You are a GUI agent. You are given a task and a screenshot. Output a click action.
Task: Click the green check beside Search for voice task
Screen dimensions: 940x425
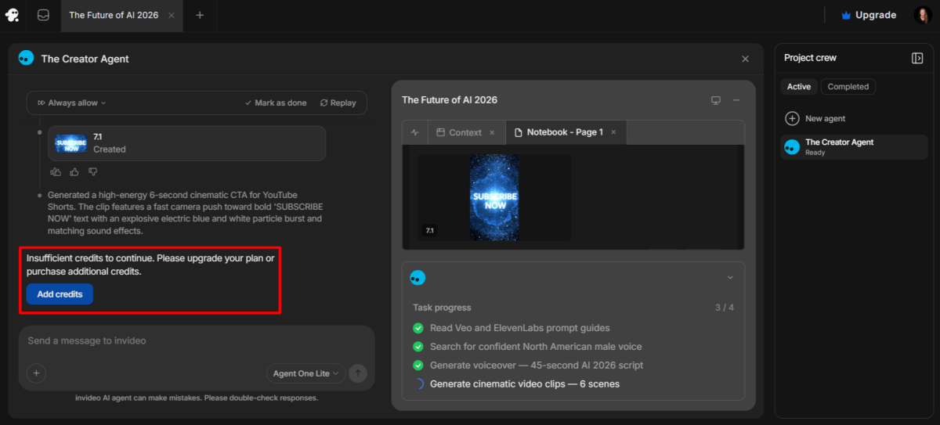pos(418,347)
